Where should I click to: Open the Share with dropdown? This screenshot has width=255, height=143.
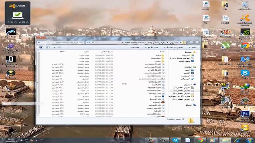click(x=152, y=47)
